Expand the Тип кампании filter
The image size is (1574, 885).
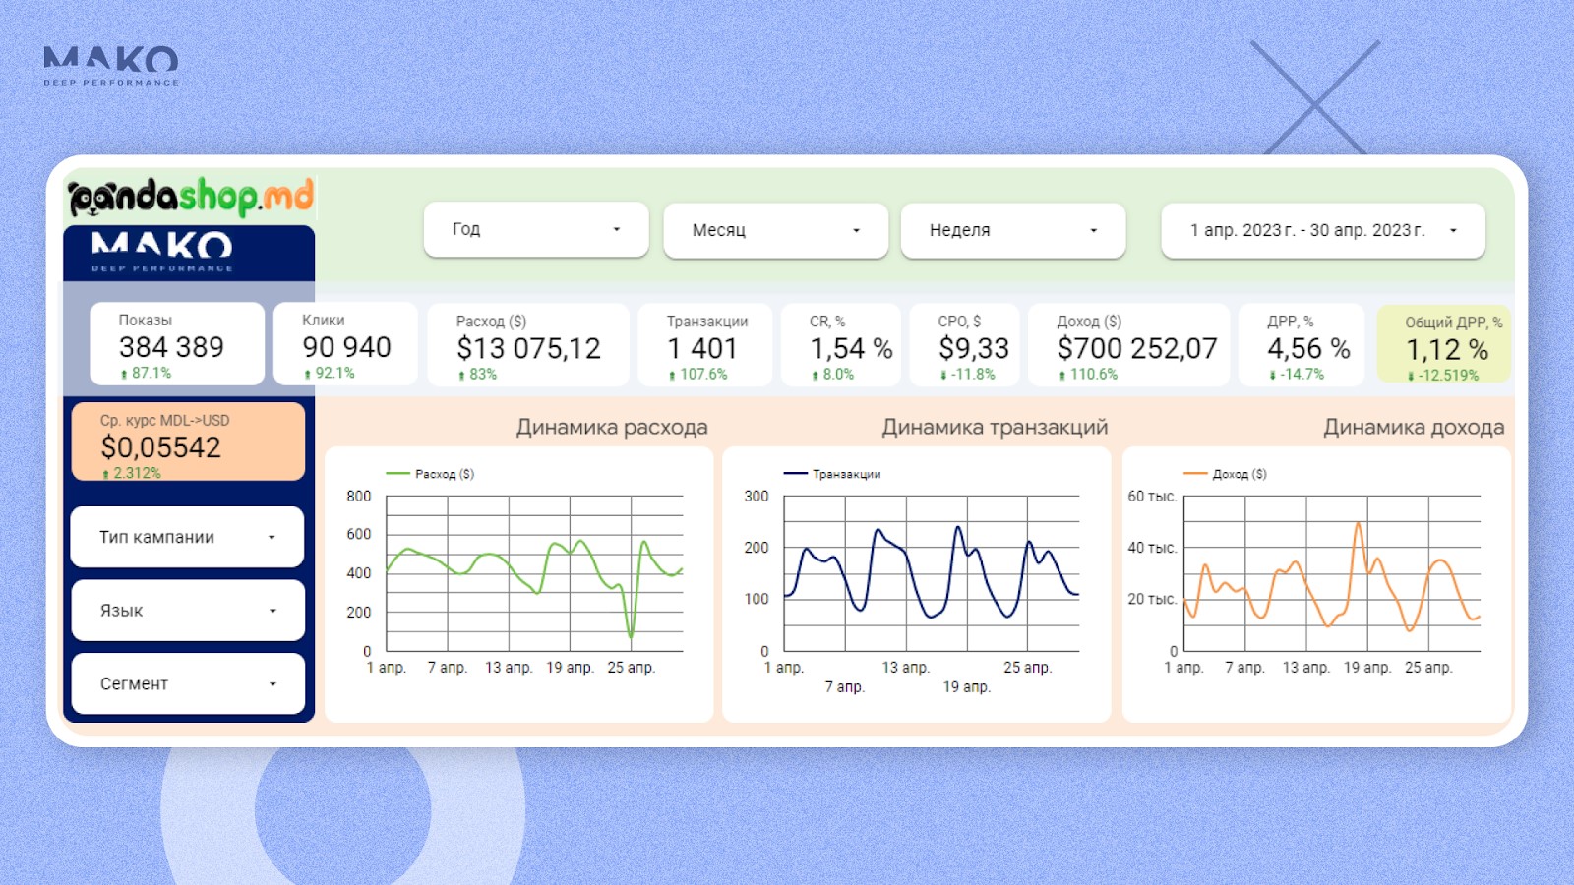pos(187,537)
